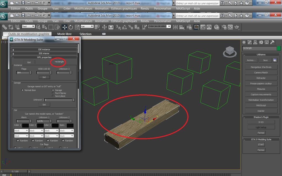Switch to Motion command panel tab
The height and width of the screenshot is (176, 282).
pos(261,42)
